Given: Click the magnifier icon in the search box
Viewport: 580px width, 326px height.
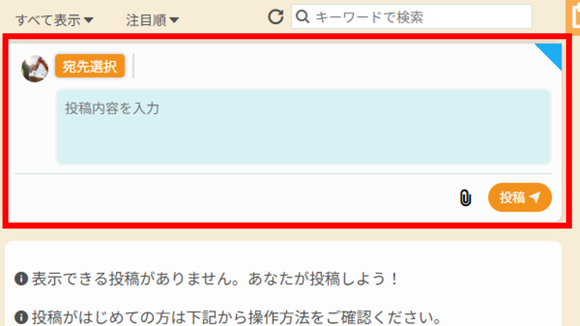Looking at the screenshot, I should pyautogui.click(x=302, y=17).
